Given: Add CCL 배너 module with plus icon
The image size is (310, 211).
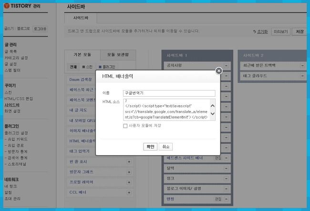Looking at the screenshot, I should 129,192.
